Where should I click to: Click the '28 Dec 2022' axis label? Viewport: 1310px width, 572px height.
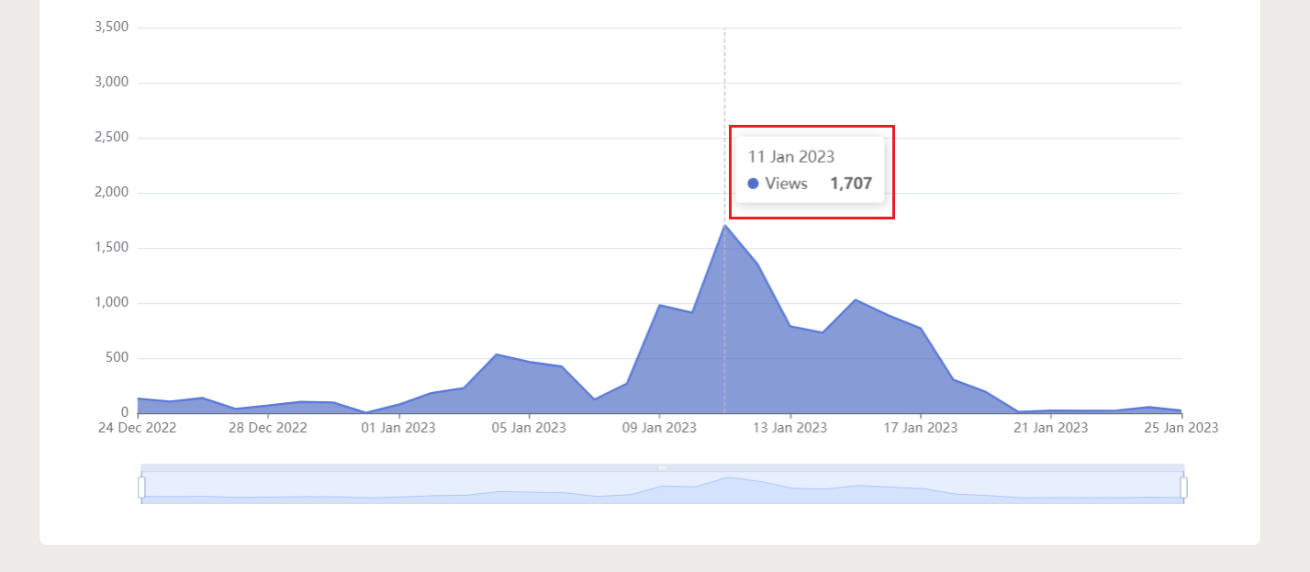pyautogui.click(x=268, y=428)
